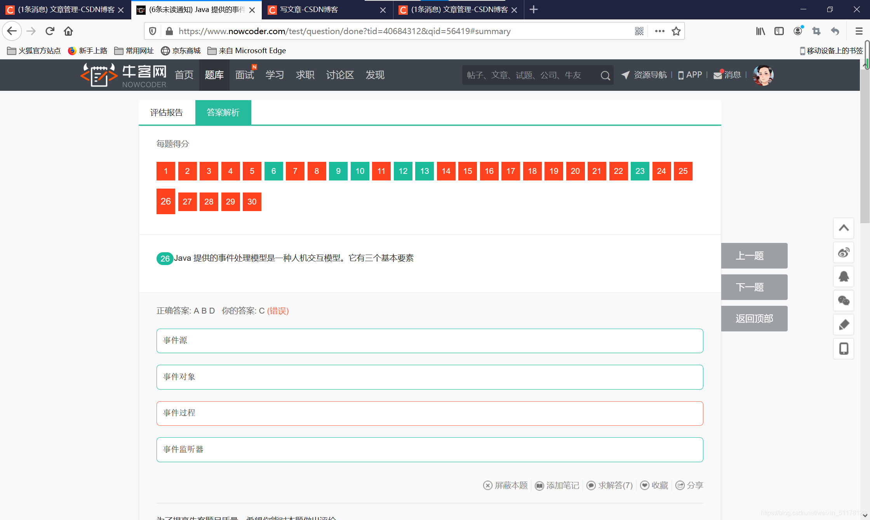Open the 评估报告 tab
Viewport: 870px width, 520px height.
pos(167,113)
